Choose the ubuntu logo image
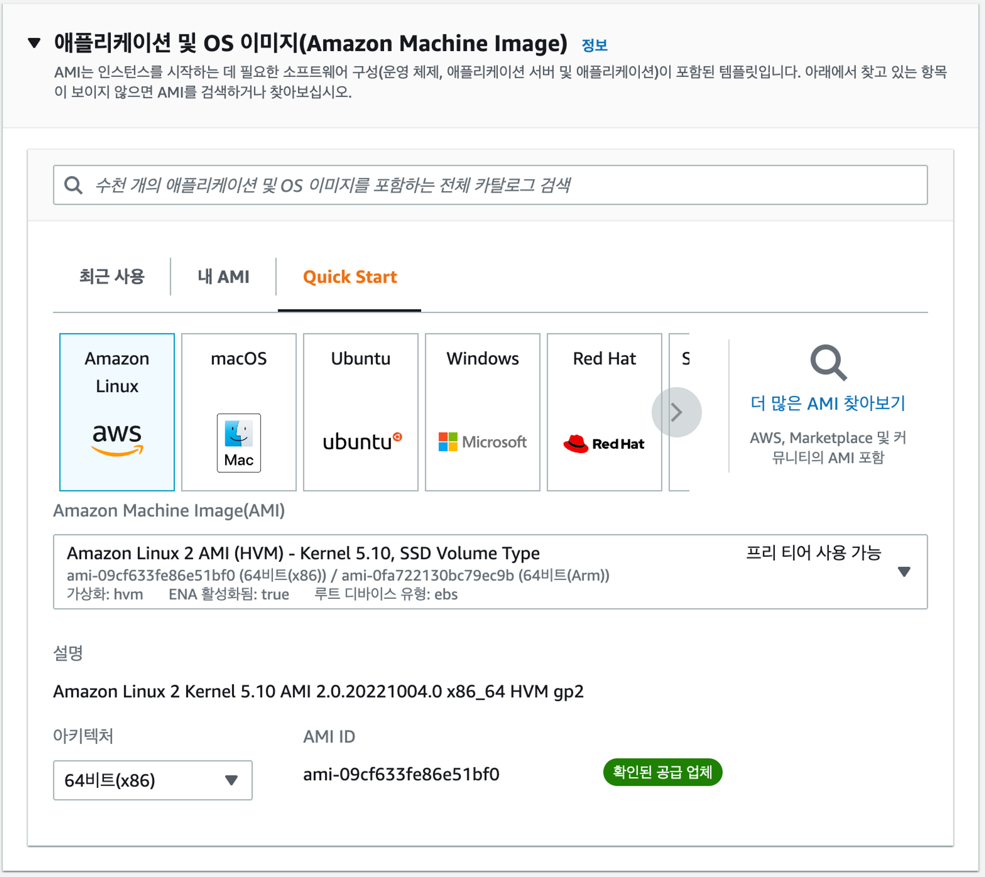The height and width of the screenshot is (877, 985). click(362, 441)
